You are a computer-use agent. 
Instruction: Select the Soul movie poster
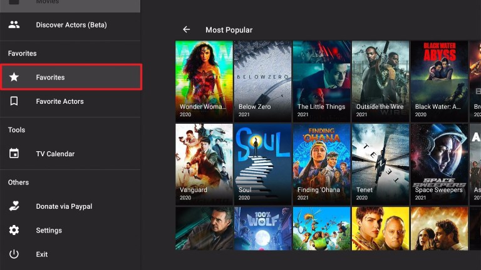tap(263, 164)
